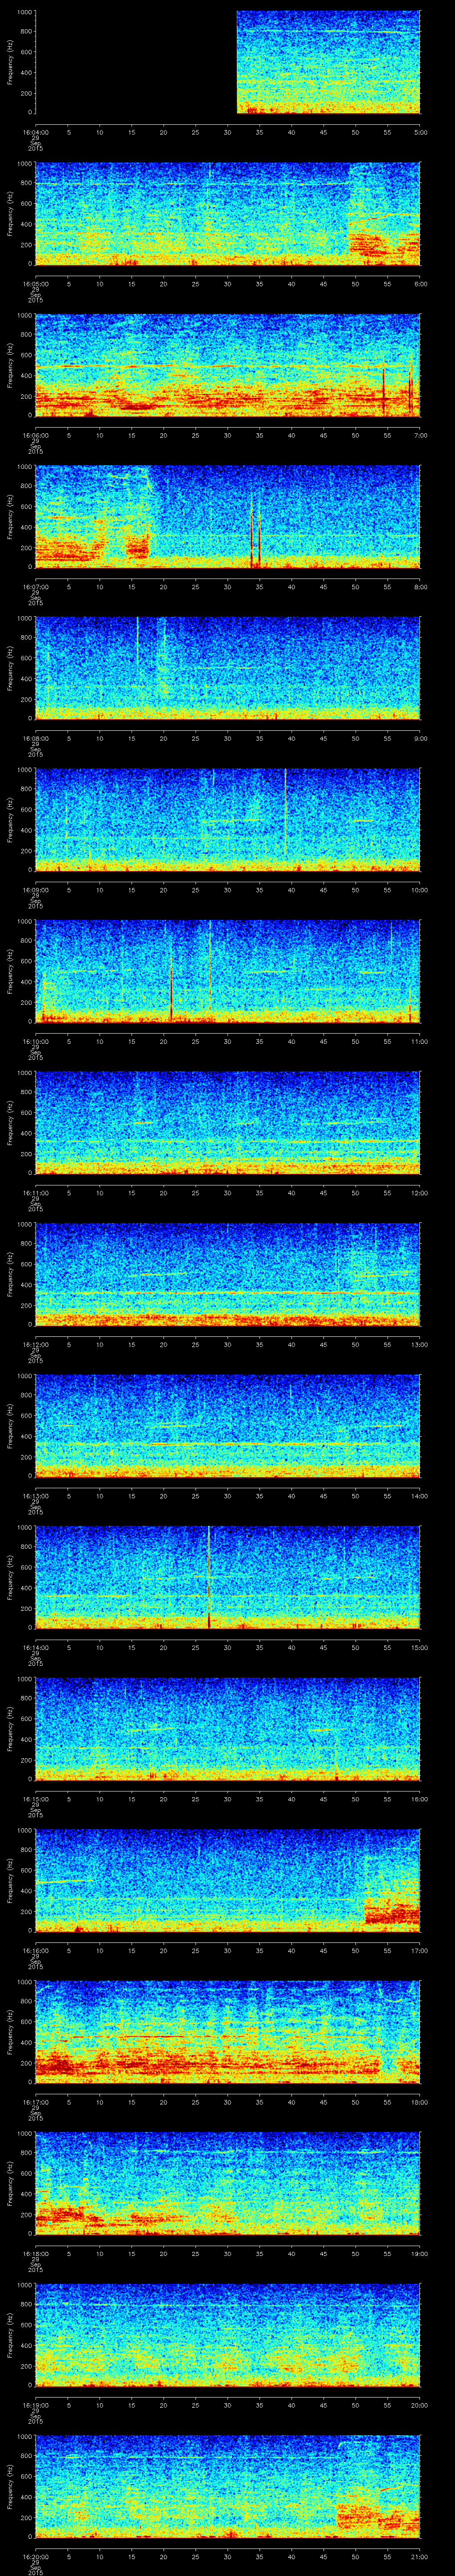Select the 16:10:00 start time label
Screen dimensions: 455x2576
pyautogui.click(x=35, y=1041)
